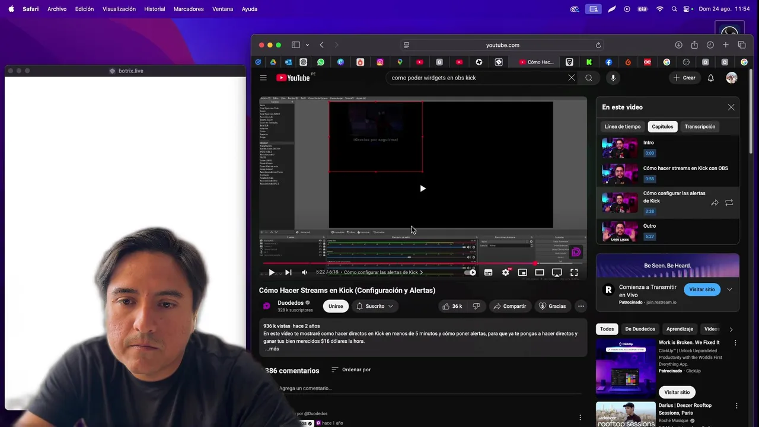This screenshot has height=427, width=759.
Task: Like the video with 36 k
Action: click(452, 306)
